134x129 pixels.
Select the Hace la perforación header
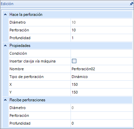click(26, 15)
